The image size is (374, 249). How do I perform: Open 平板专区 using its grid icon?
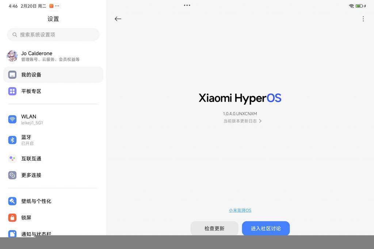pos(12,91)
